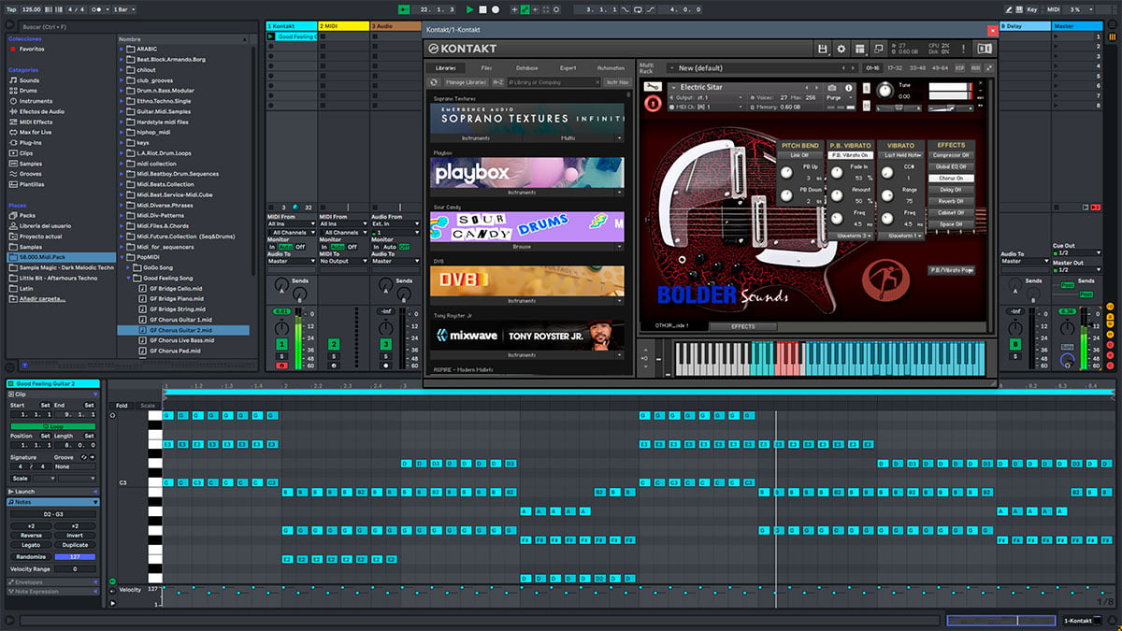Click the commit groove arrow icon
Screen dimensions: 1122x631
(93, 457)
